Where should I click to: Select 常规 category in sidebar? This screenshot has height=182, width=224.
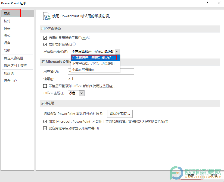pos(18,14)
